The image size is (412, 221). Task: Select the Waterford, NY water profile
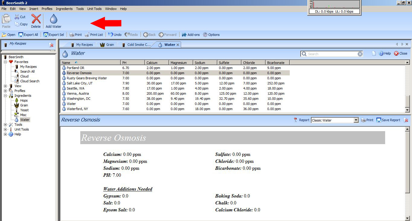click(175, 109)
